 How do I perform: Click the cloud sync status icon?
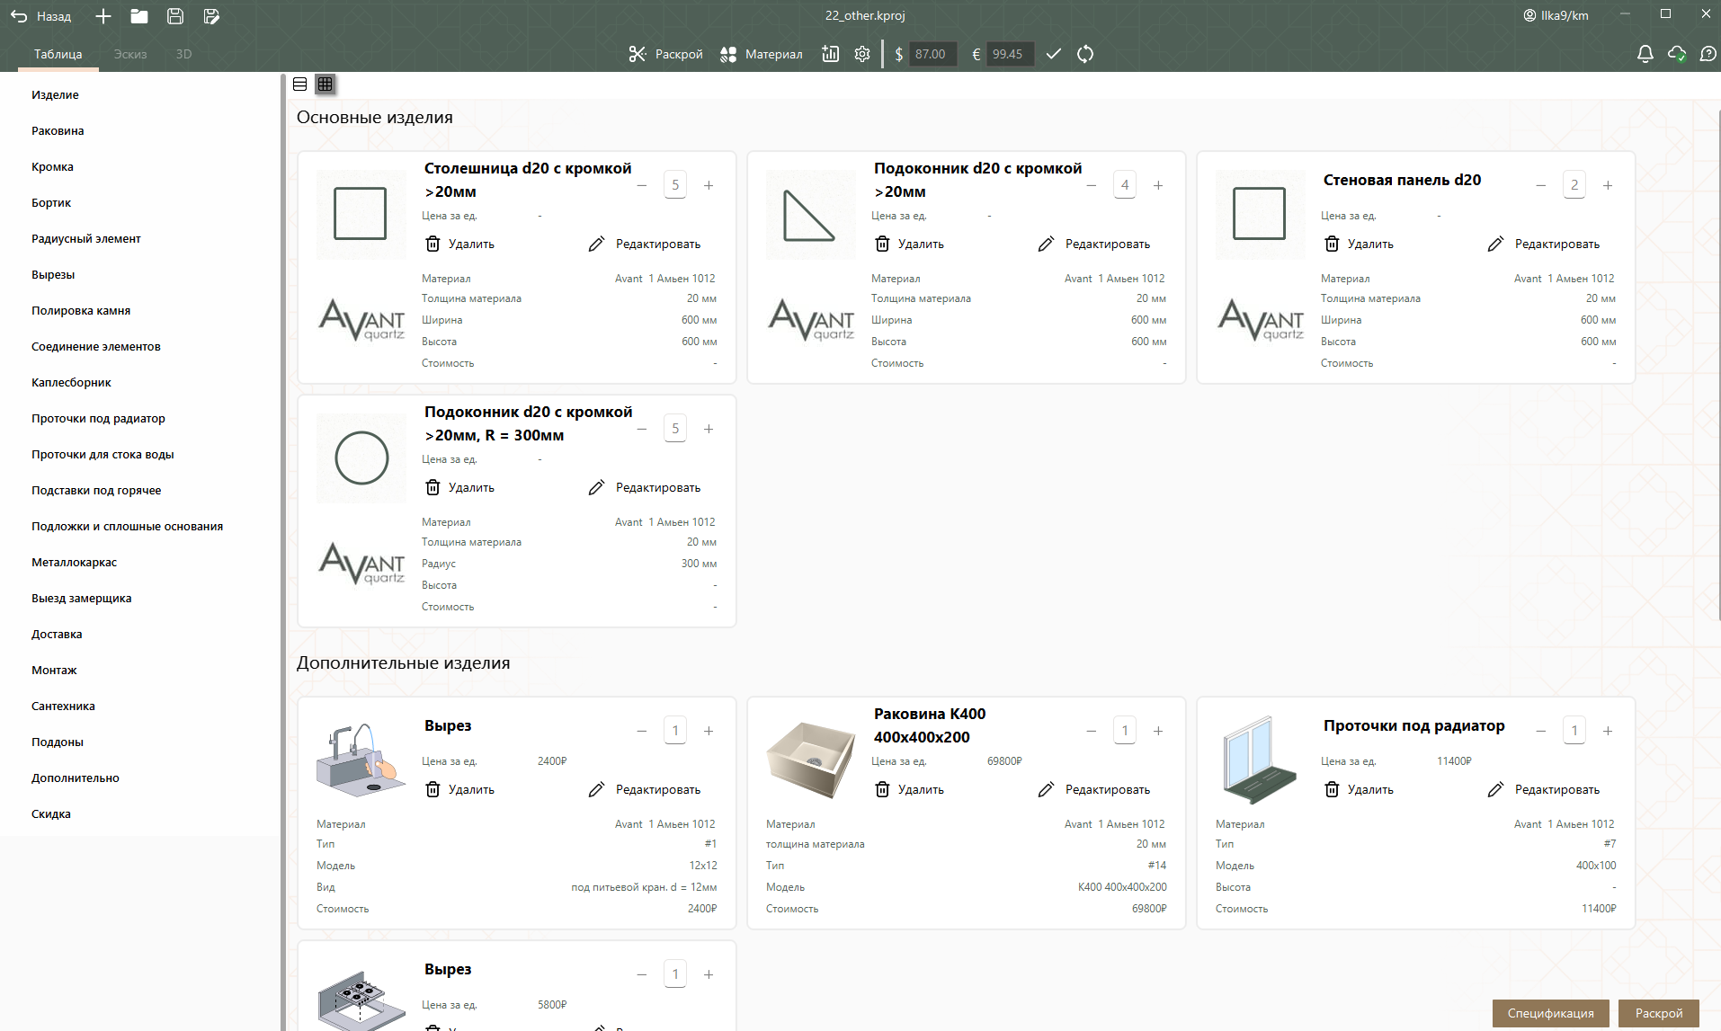pyautogui.click(x=1676, y=54)
